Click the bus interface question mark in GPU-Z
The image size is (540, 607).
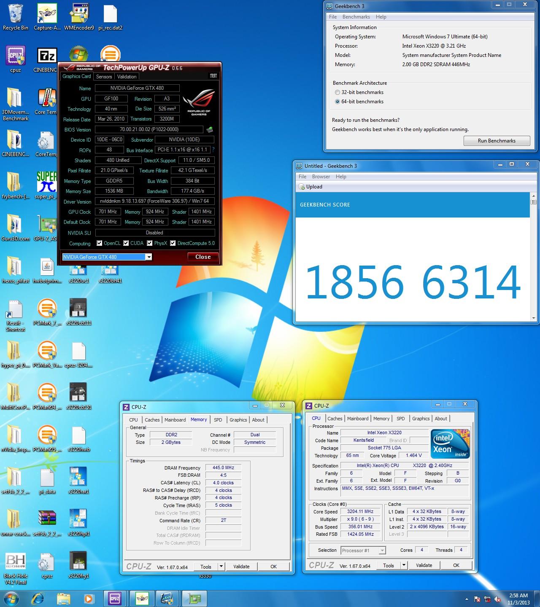click(x=213, y=150)
